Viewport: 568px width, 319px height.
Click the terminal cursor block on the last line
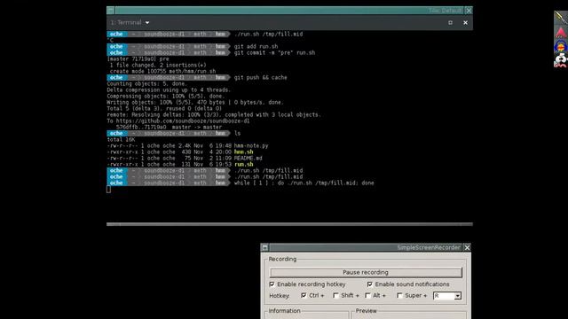pyautogui.click(x=108, y=189)
